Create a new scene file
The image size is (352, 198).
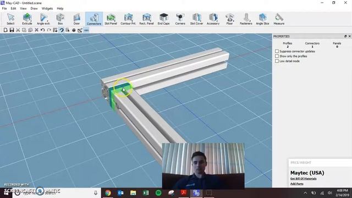(5, 30)
